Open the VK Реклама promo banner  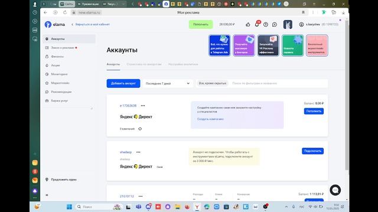(x=268, y=45)
